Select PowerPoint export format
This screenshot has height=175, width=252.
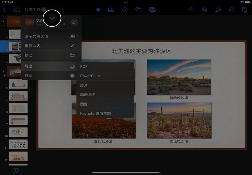click(105, 76)
